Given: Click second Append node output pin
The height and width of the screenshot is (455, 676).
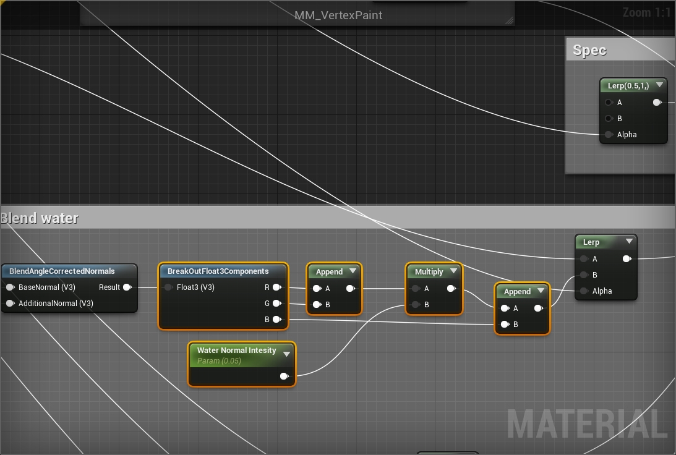Looking at the screenshot, I should coord(539,308).
